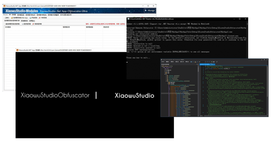Click the 移除程序集 button
The image size is (275, 146).
pyautogui.click(x=37, y=24)
